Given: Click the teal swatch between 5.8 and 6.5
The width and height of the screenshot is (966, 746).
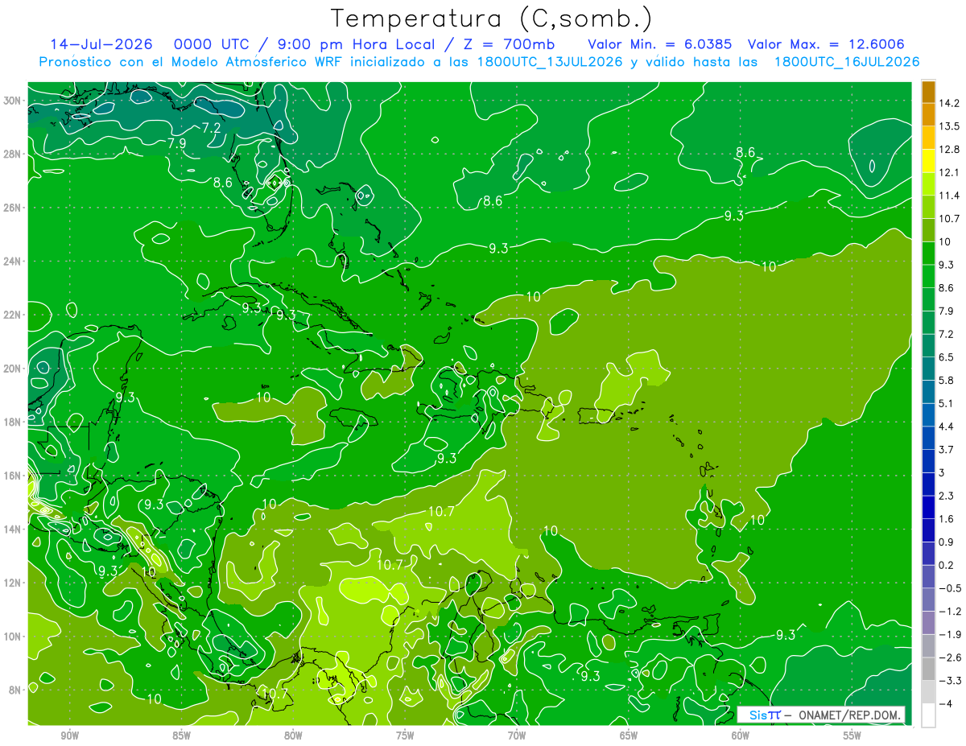Looking at the screenshot, I should (x=928, y=369).
